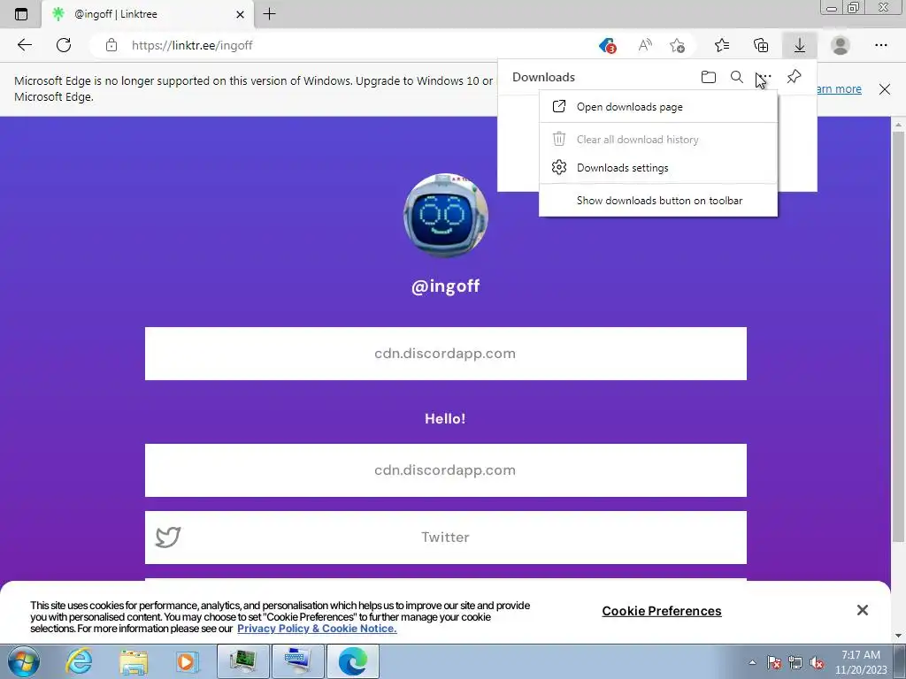Click the Learn more link
The image size is (906, 679).
839,89
